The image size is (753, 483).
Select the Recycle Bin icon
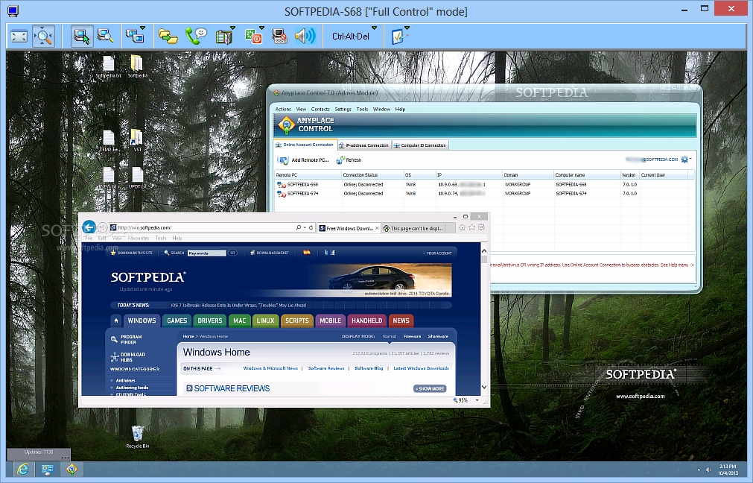tap(137, 436)
